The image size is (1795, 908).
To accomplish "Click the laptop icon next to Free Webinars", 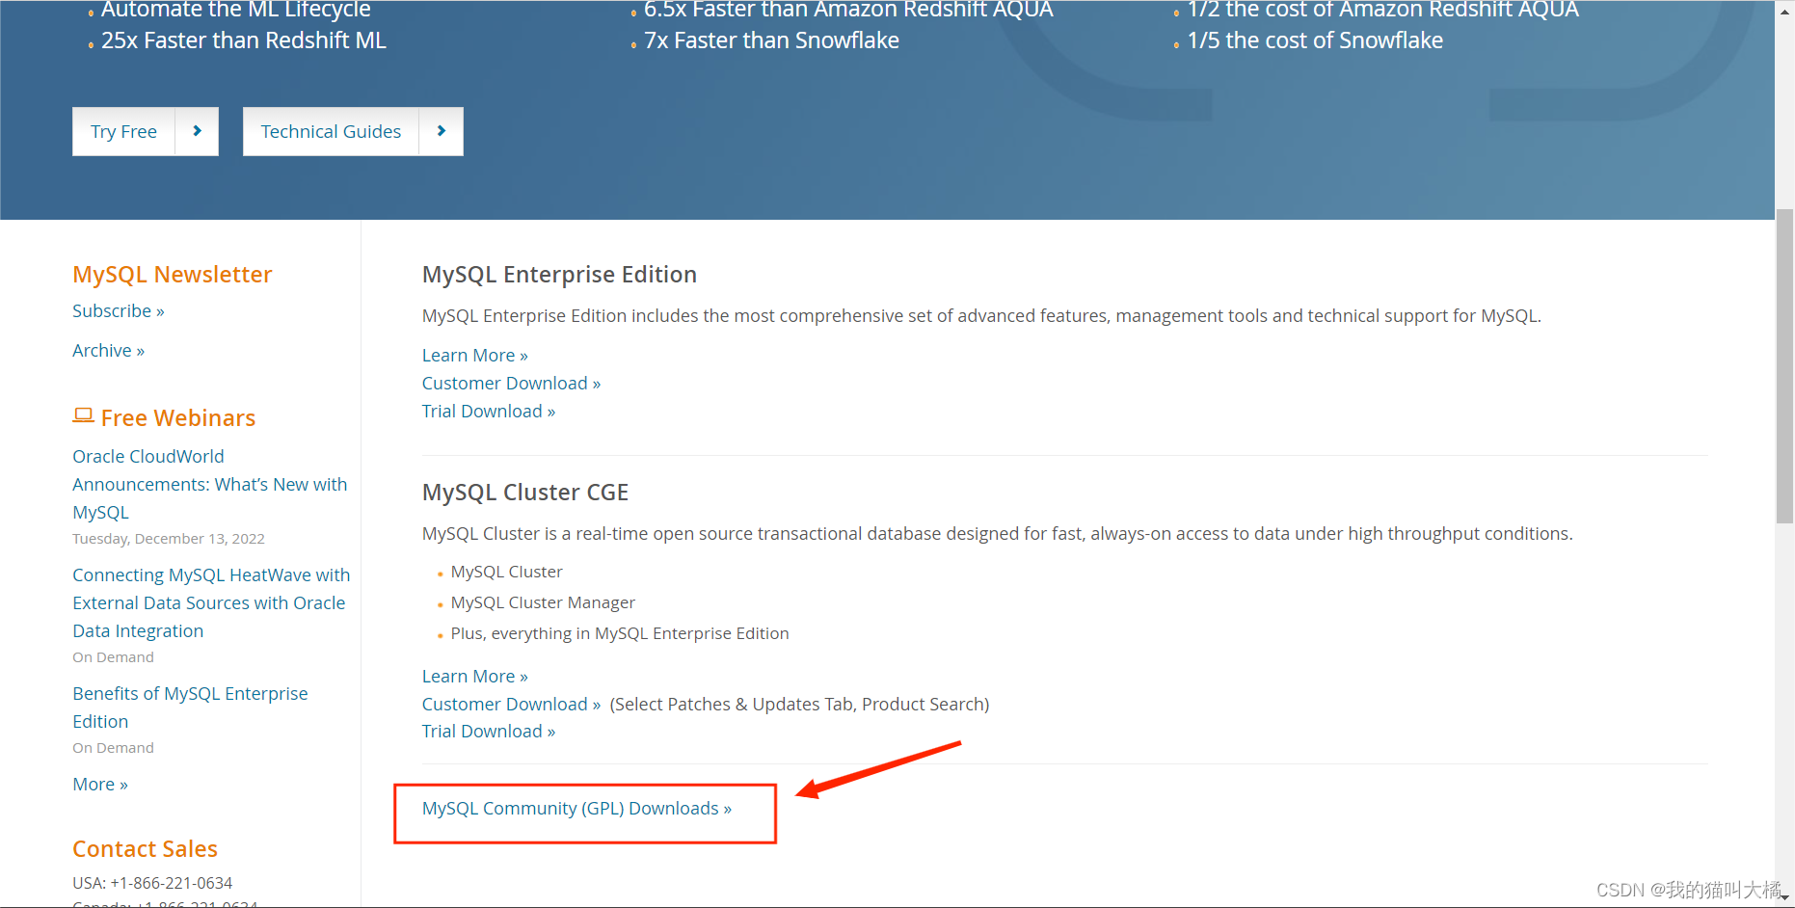I will (83, 415).
